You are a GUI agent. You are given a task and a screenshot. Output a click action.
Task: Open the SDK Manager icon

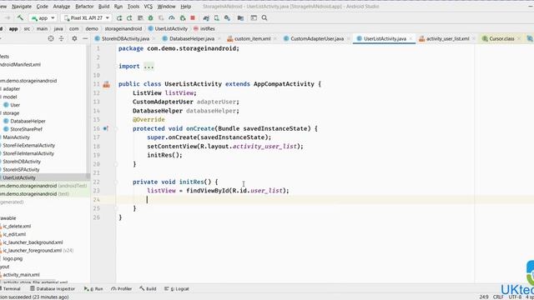click(227, 18)
